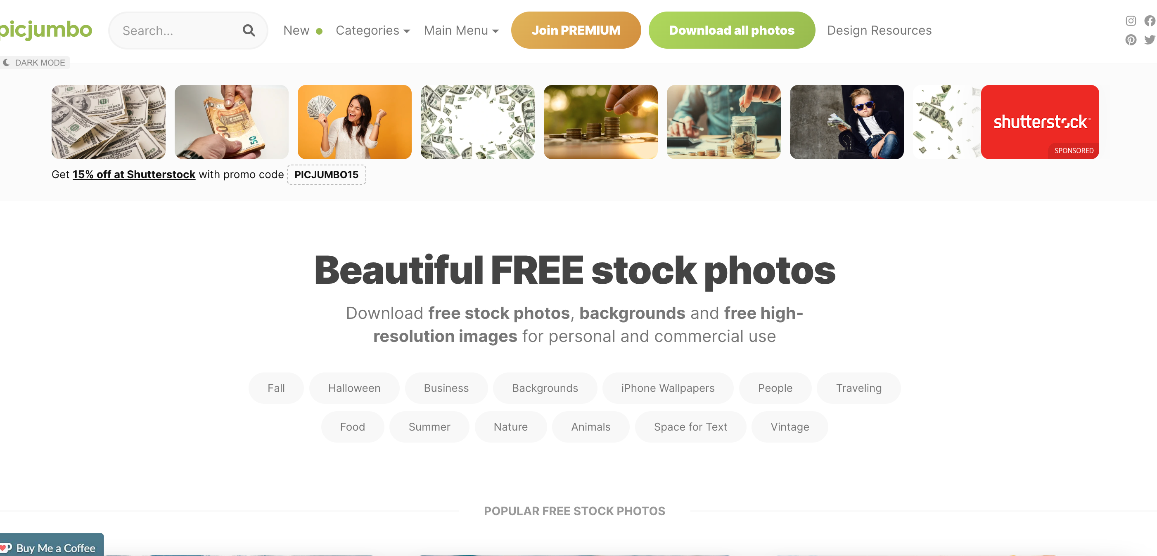Select the Space for Text tag
Viewport: 1157px width, 556px height.
point(690,427)
